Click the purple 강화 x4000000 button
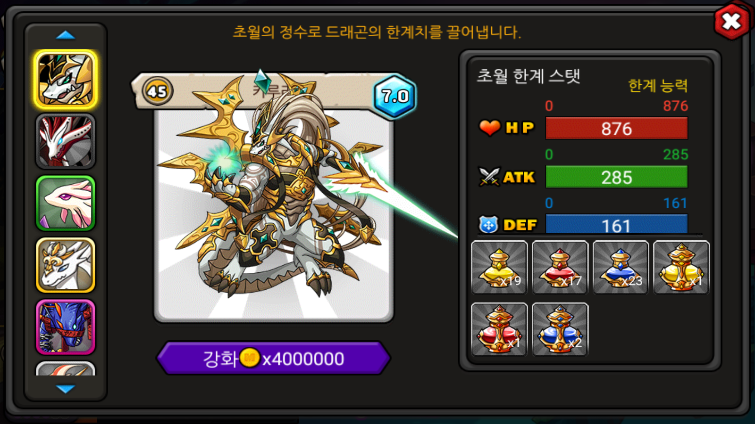This screenshot has height=424, width=755. pos(274,359)
